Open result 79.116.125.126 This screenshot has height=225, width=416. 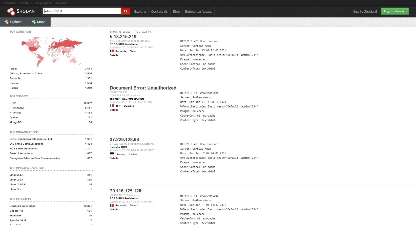pyautogui.click(x=126, y=191)
